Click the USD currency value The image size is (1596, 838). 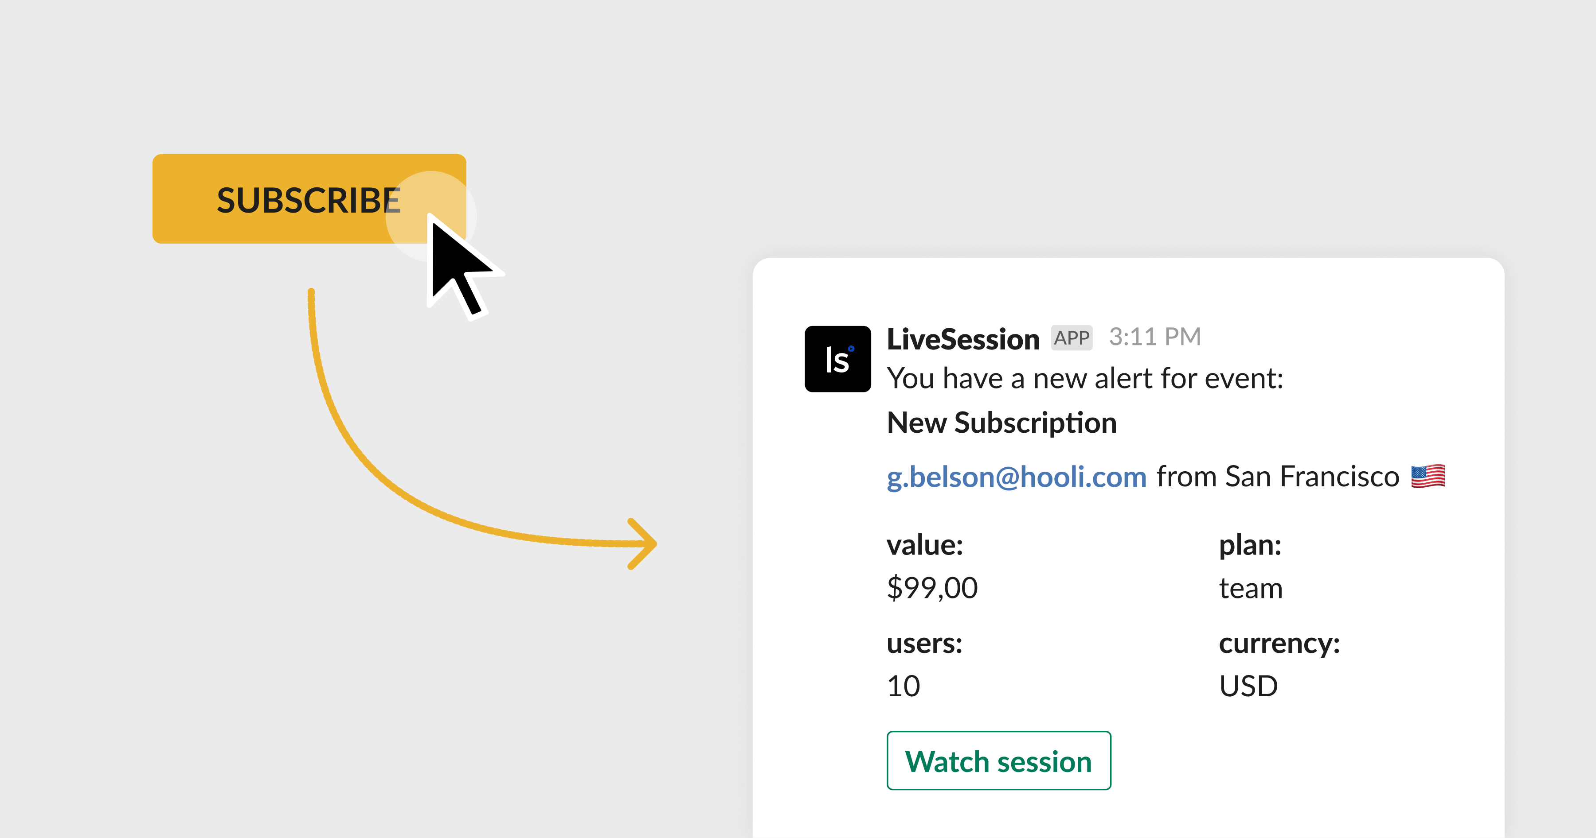click(1248, 686)
